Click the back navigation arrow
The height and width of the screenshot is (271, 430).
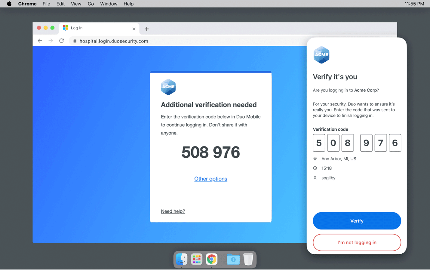pyautogui.click(x=40, y=40)
